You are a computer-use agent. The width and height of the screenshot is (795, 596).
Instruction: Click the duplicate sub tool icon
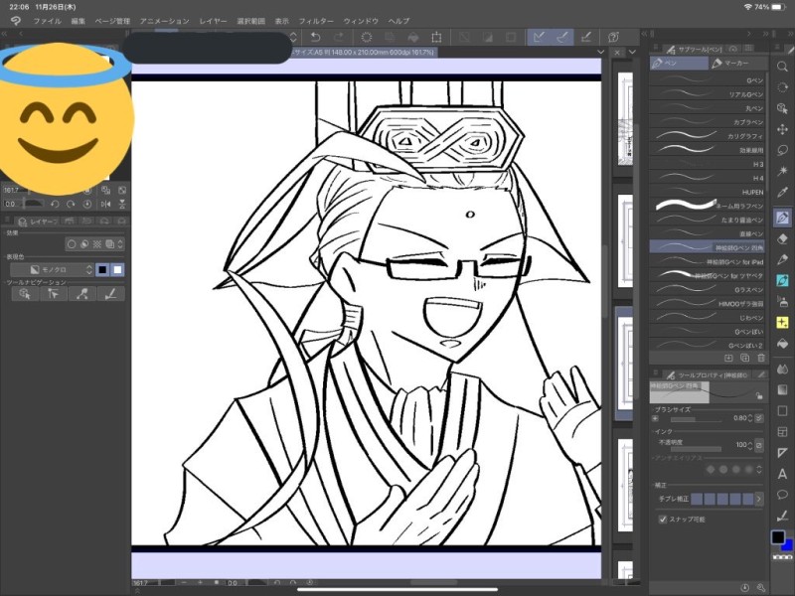pyautogui.click(x=744, y=358)
